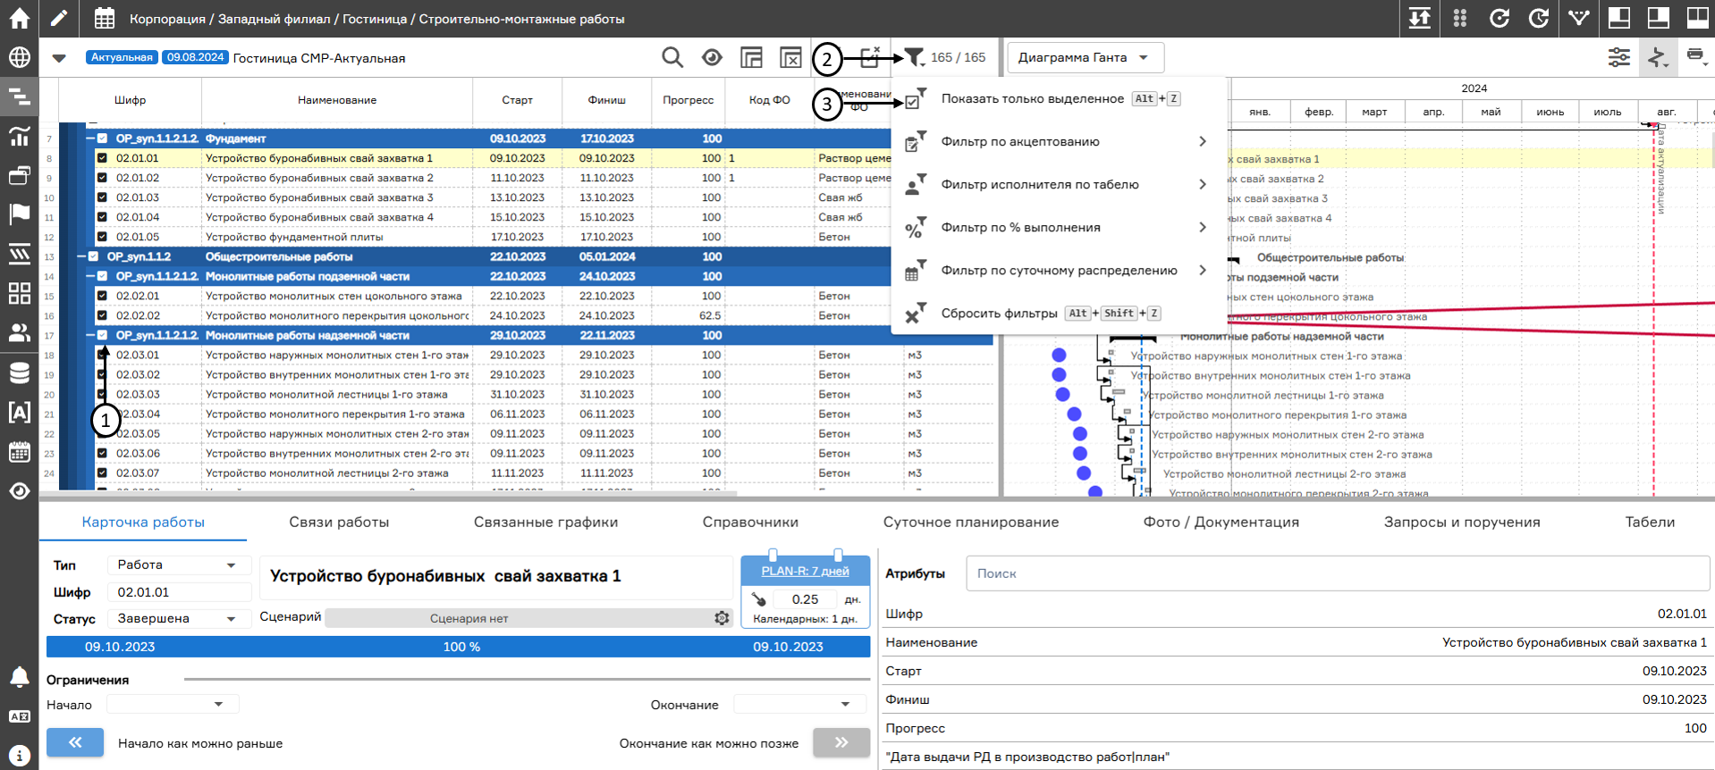This screenshot has height=770, width=1715.
Task: Open Фильтр по % выполнения submenu
Action: point(1060,227)
